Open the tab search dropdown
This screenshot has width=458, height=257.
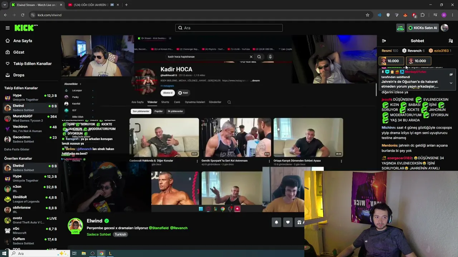(x=4, y=5)
